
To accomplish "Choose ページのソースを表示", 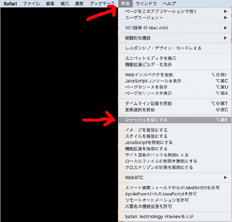I will pyautogui.click(x=175, y=87).
